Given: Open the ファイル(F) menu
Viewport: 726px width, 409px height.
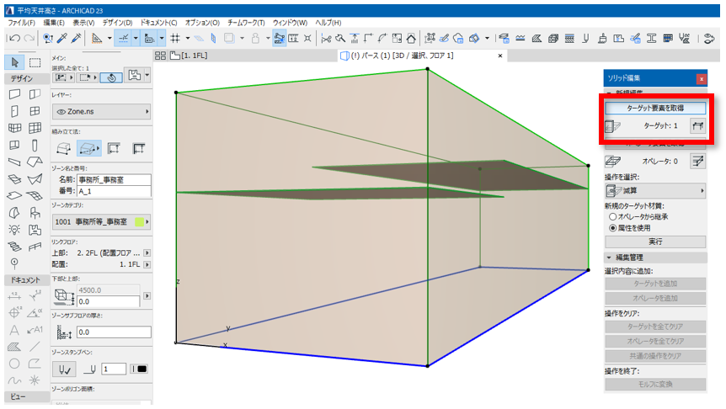Looking at the screenshot, I should point(21,23).
